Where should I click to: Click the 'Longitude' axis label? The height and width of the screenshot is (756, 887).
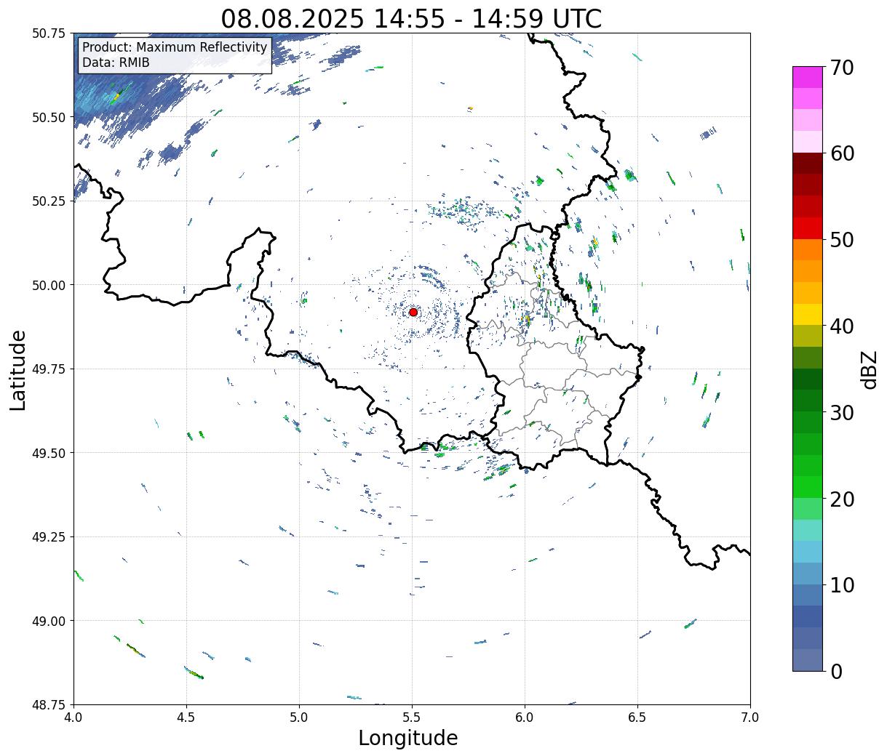408,738
